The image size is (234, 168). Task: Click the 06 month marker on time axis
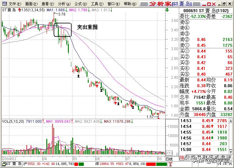pyautogui.click(x=97, y=159)
